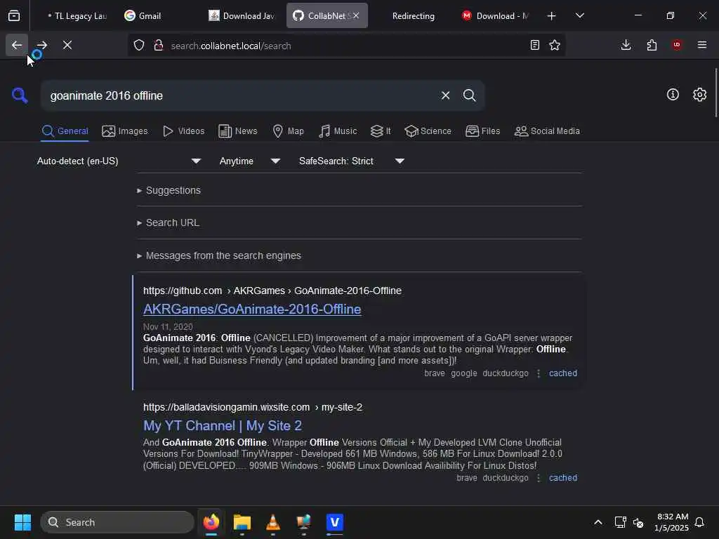Bookmark this page with the star

click(555, 45)
